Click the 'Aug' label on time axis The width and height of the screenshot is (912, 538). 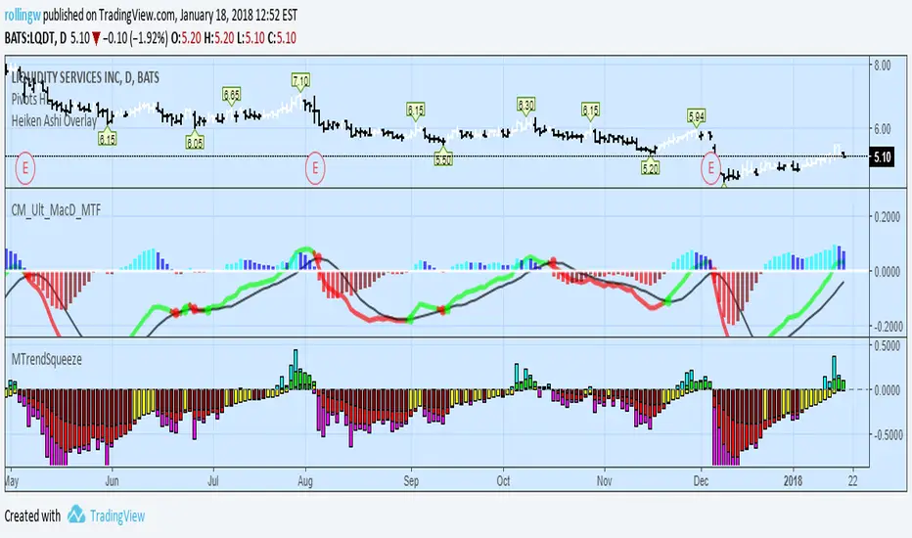[x=305, y=481]
